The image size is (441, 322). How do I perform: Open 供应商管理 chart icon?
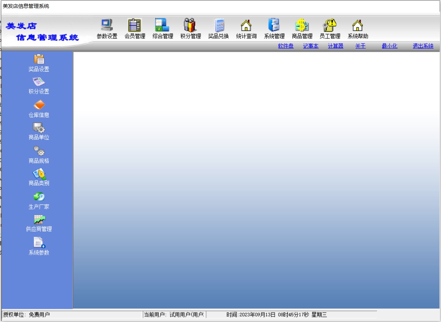tap(39, 220)
